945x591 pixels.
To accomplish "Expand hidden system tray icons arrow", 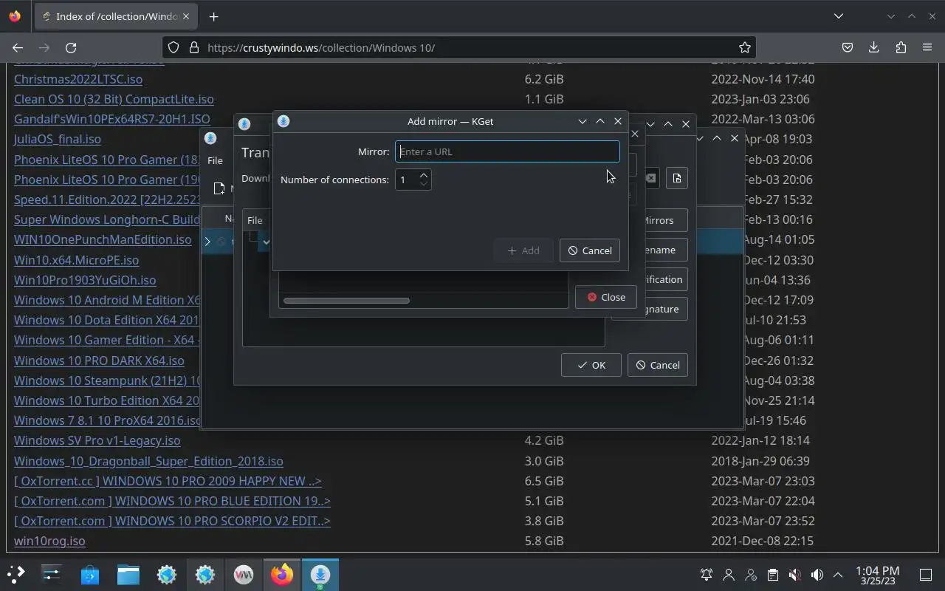I will (838, 574).
